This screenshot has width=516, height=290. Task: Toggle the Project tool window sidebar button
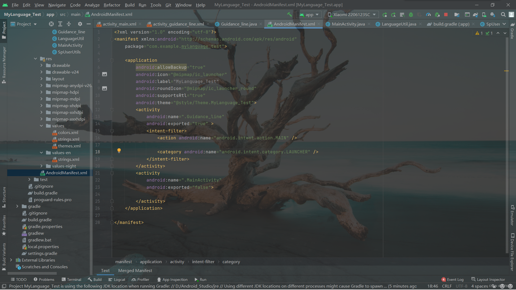(x=4, y=30)
